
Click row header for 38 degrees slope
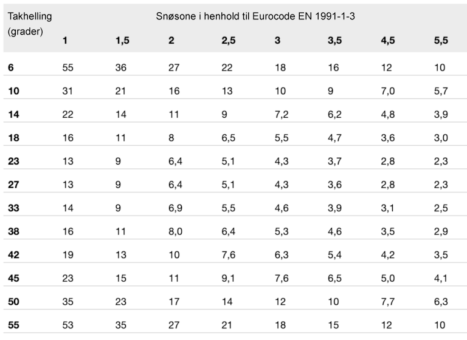pyautogui.click(x=14, y=231)
